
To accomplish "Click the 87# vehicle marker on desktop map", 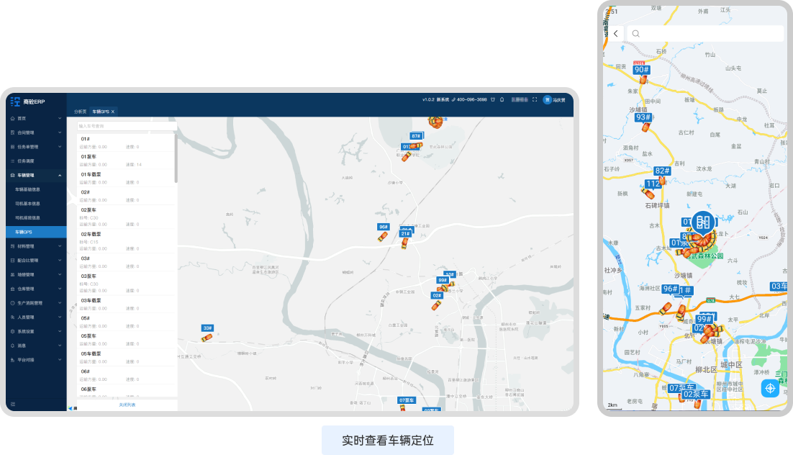I will (x=416, y=135).
